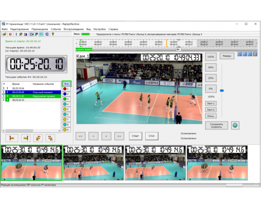Toggle the red marker 1 filter
This screenshot has height=208, width=261.
click(x=66, y=89)
